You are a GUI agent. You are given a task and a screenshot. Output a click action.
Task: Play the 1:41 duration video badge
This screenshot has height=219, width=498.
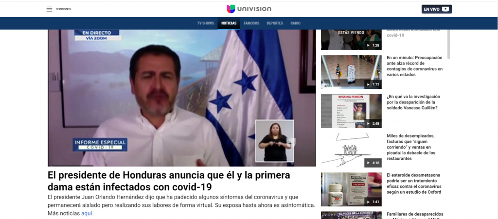coord(373,202)
